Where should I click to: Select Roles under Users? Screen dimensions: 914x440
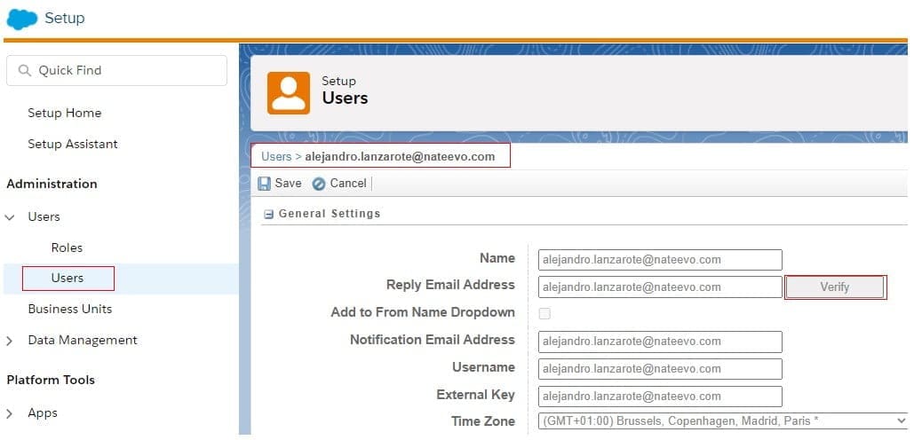point(67,247)
